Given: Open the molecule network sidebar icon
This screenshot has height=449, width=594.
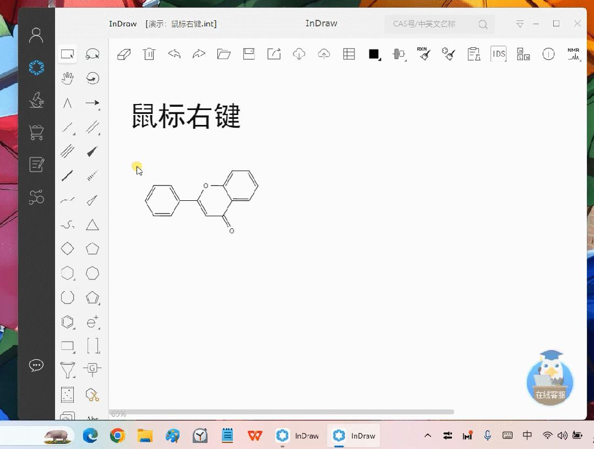Looking at the screenshot, I should pyautogui.click(x=36, y=197).
